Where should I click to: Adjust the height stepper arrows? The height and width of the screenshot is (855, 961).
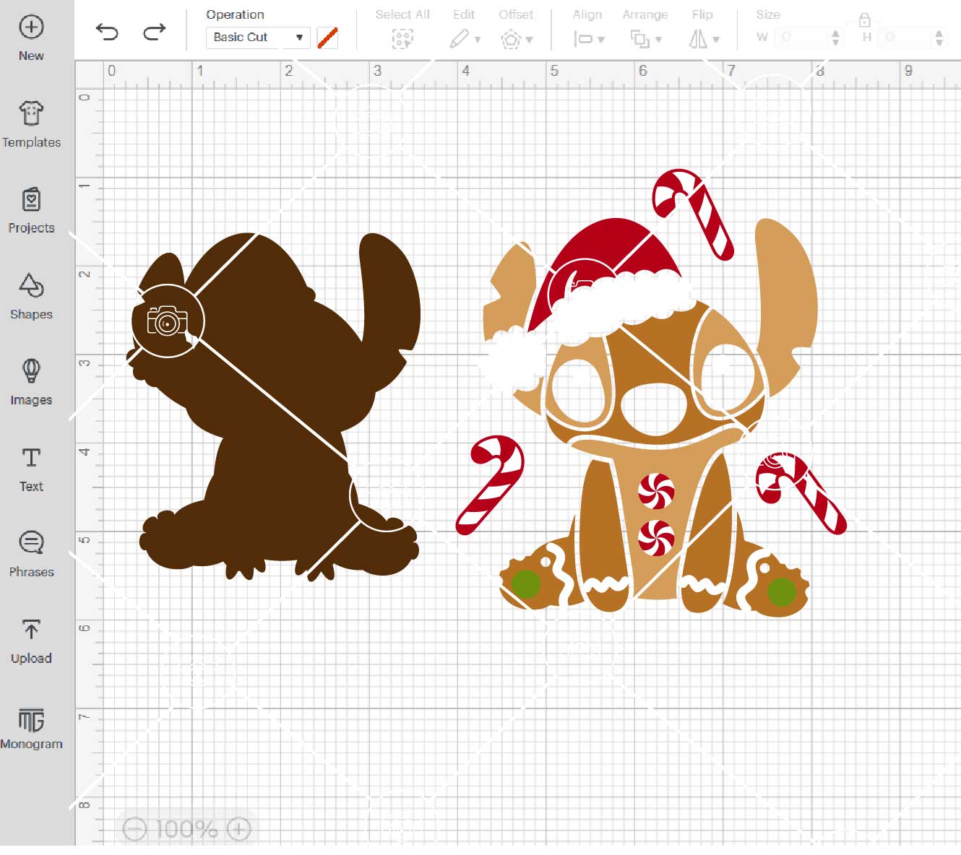(x=939, y=38)
